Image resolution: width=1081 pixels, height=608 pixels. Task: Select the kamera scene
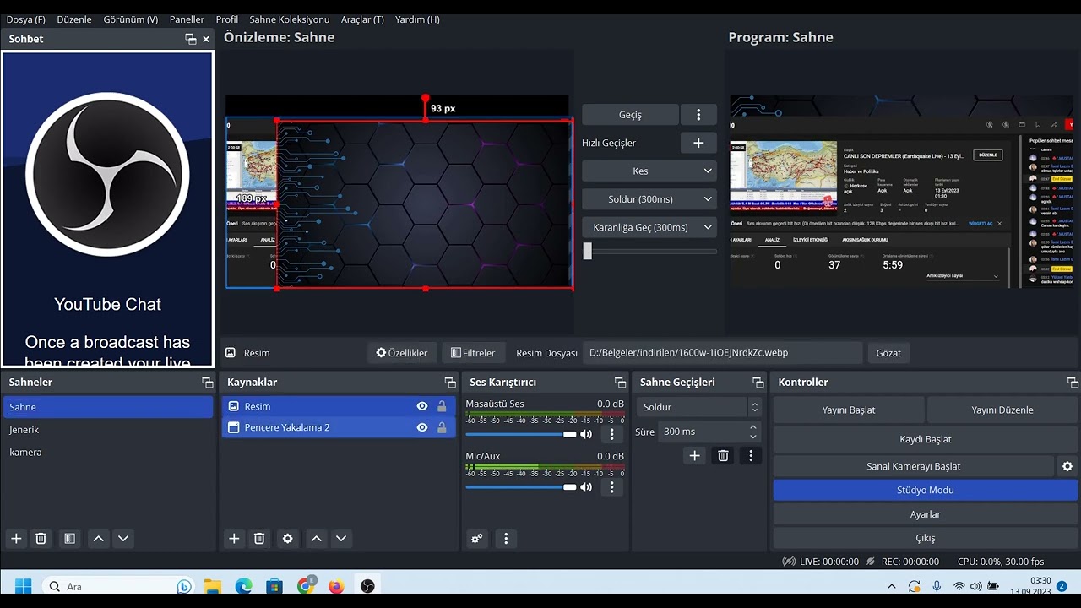click(x=108, y=453)
